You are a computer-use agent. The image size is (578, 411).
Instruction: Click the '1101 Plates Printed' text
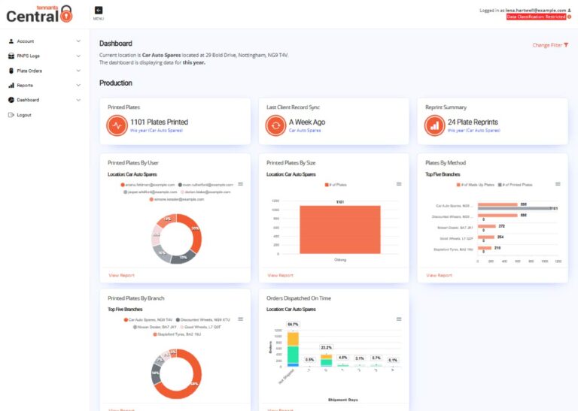(160, 122)
